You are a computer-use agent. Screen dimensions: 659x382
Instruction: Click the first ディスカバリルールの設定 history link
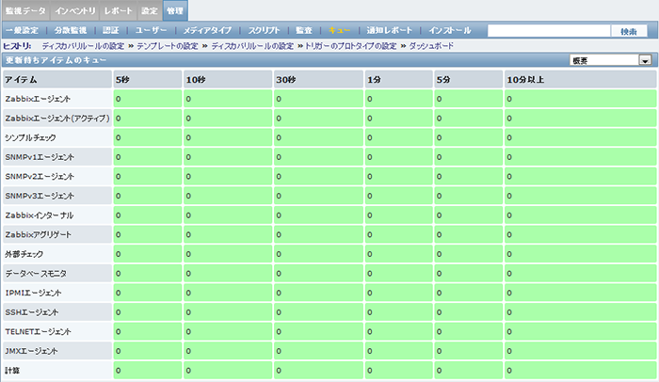click(x=83, y=44)
